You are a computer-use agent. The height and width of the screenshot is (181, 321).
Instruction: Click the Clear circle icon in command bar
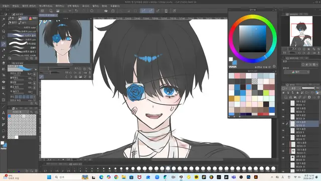92,11
